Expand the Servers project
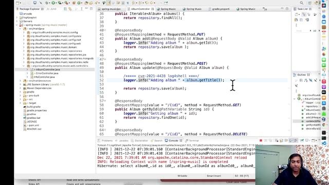This screenshot has height=185, width=329. point(17,21)
